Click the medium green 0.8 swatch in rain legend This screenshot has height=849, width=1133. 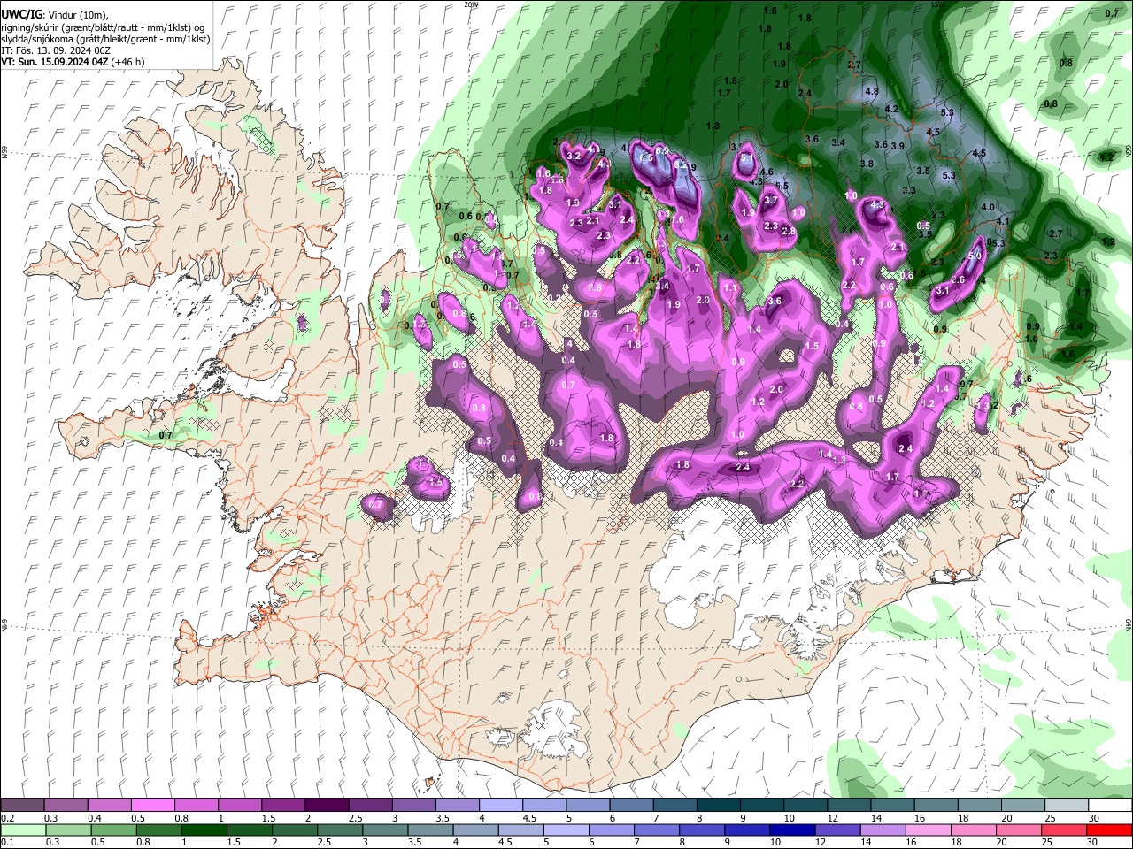tap(158, 830)
